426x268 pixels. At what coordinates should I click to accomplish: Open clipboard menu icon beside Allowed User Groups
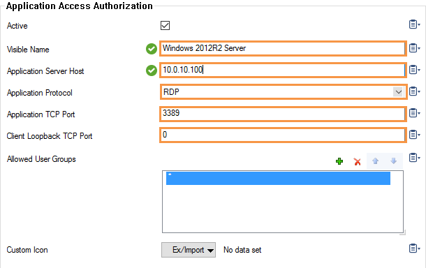(414, 158)
